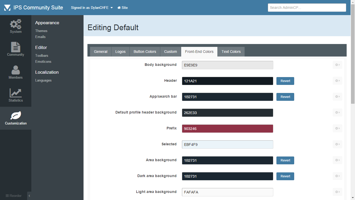Open the Community section icon

(16, 47)
